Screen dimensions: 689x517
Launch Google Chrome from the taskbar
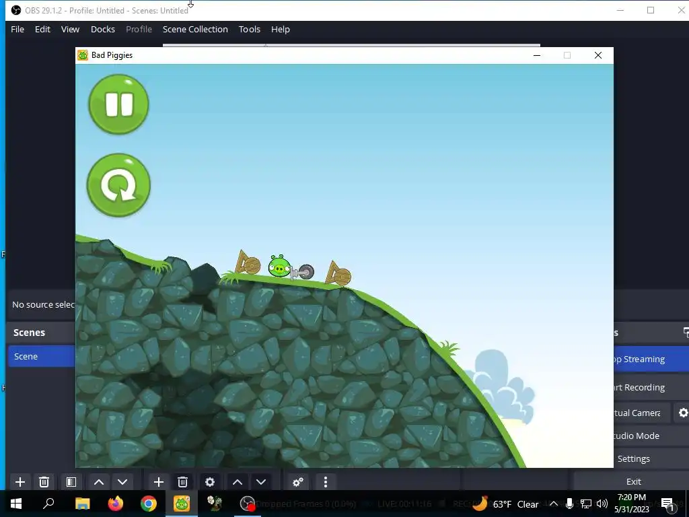click(x=149, y=504)
